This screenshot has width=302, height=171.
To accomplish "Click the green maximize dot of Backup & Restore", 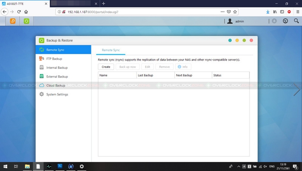I will (x=244, y=40).
